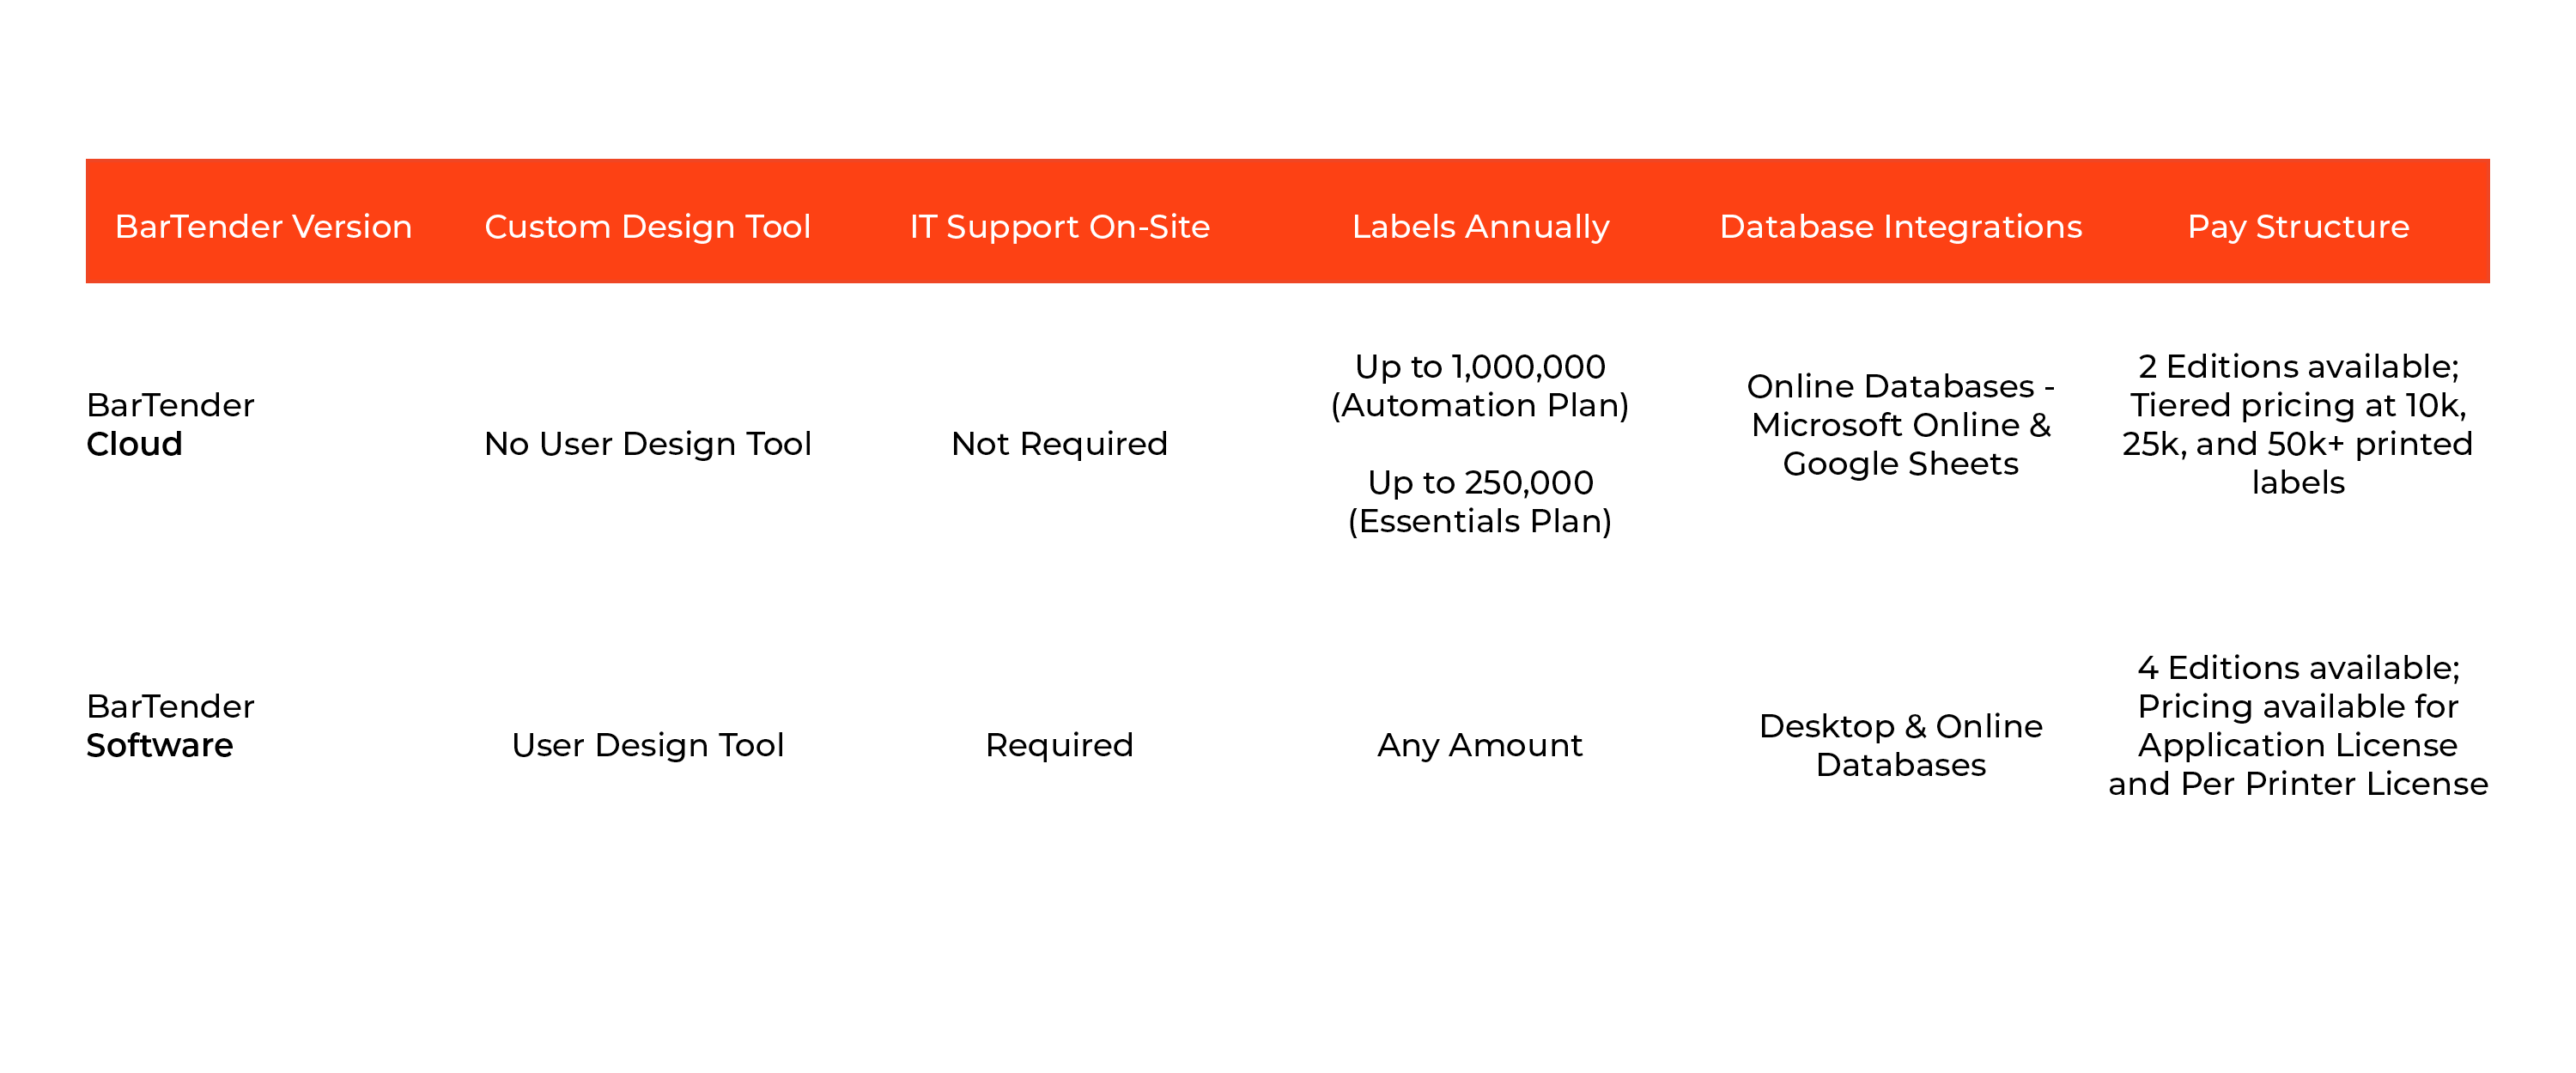
Task: Select the 'No User Design Tool' cell
Action: (647, 444)
